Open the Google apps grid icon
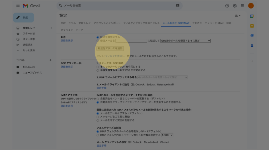The width and height of the screenshot is (269, 150). pos(242,6)
